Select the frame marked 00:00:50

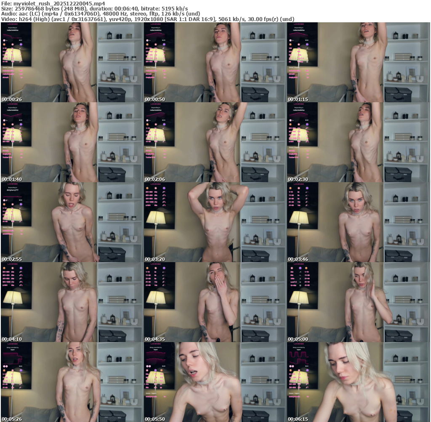tap(215, 62)
